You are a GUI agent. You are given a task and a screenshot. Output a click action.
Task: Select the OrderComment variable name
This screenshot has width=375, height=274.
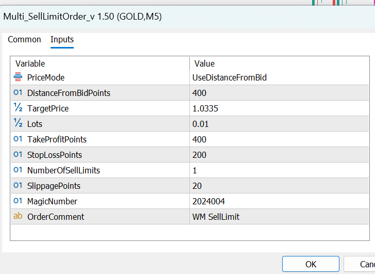[x=56, y=217]
